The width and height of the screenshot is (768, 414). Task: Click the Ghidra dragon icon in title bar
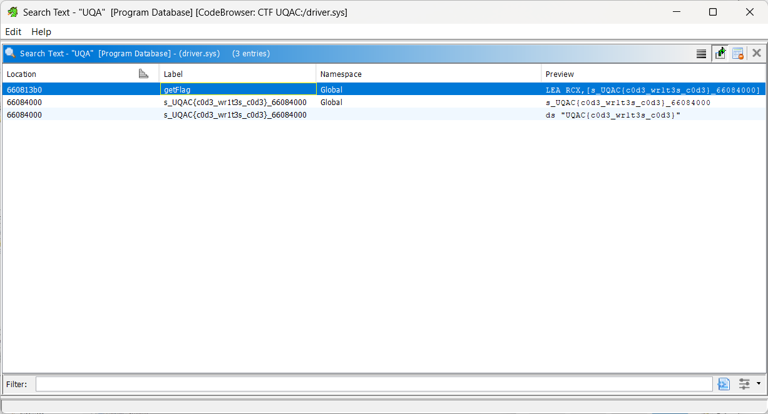pyautogui.click(x=12, y=12)
